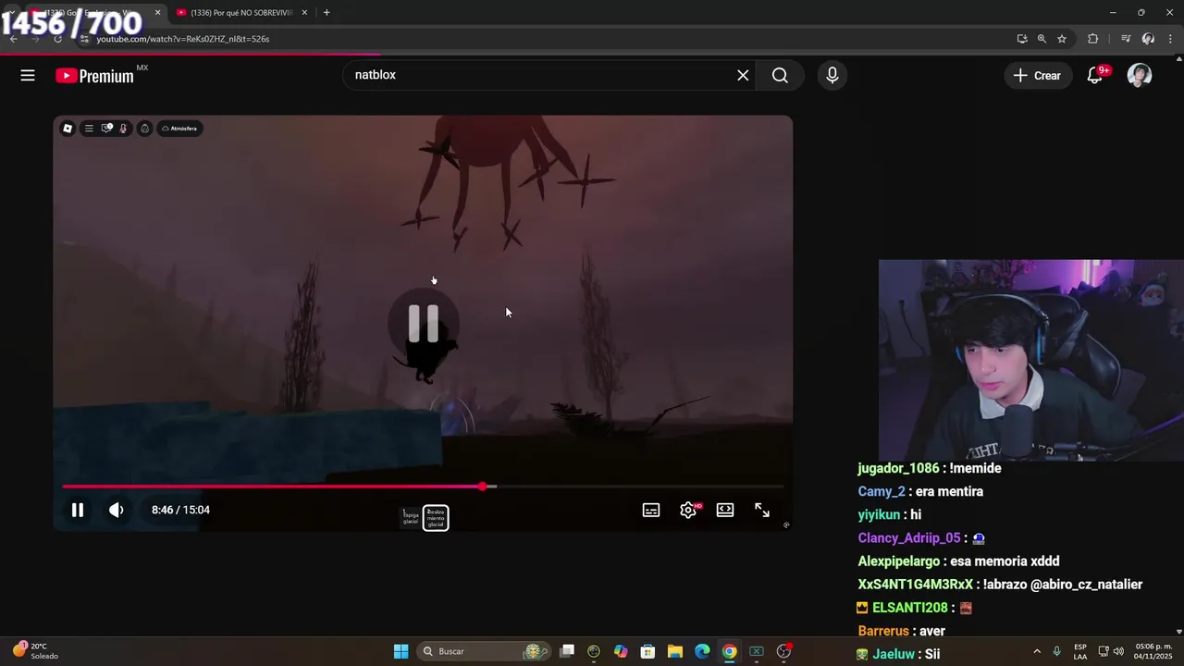Reload the page
Image resolution: width=1184 pixels, height=666 pixels.
pos(57,39)
